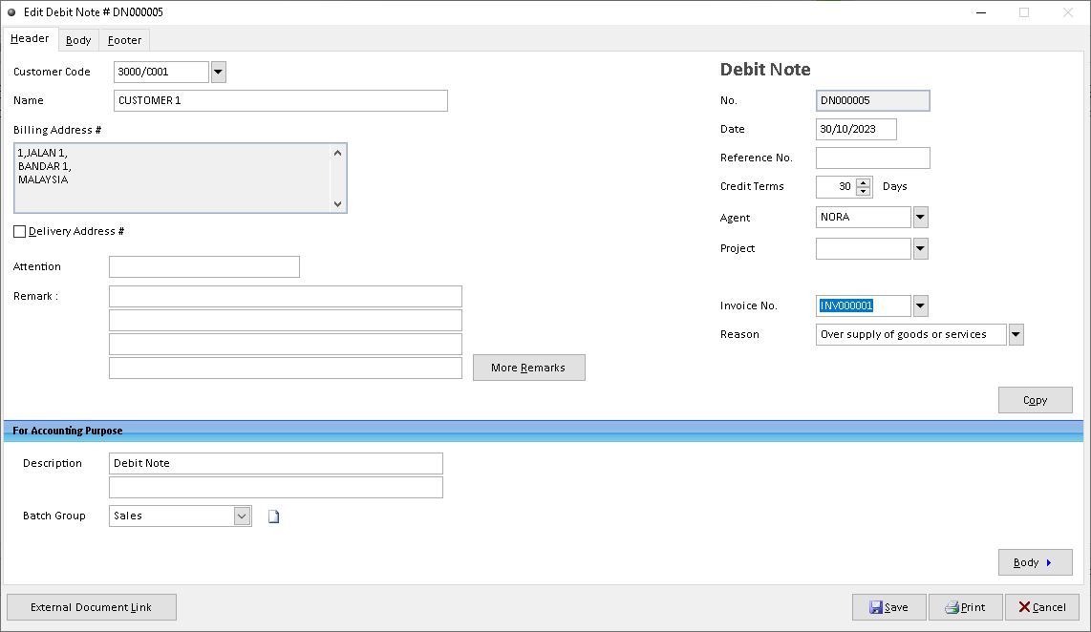Image resolution: width=1091 pixels, height=632 pixels.
Task: Click the Description field containing Debit Note
Action: click(x=275, y=464)
